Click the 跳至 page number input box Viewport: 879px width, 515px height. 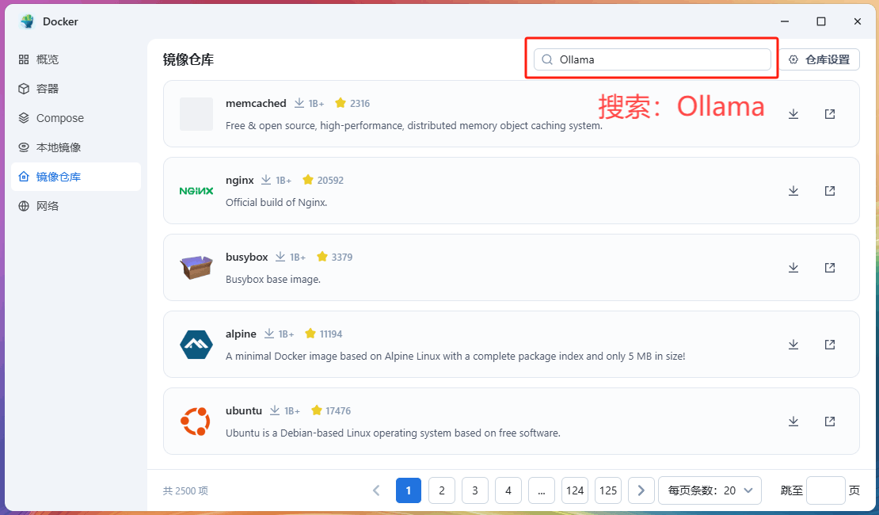click(825, 490)
